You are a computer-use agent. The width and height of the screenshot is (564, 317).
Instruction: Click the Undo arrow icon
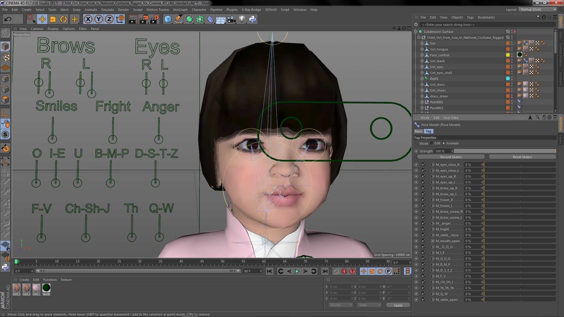click(8, 19)
